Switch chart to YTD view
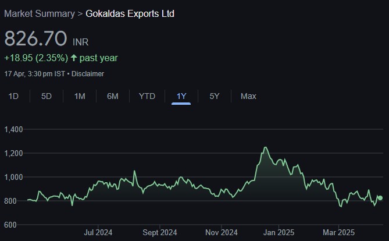 point(147,96)
